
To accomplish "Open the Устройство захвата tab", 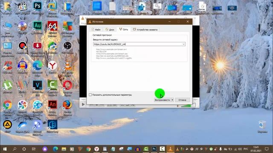I will coord(145,29).
